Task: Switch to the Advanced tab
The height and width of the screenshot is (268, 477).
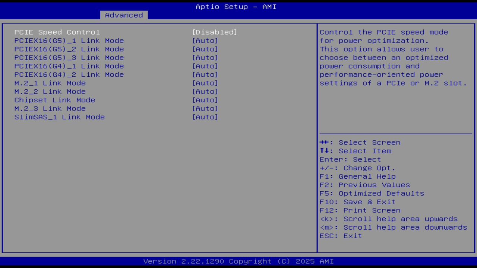Action: point(123,15)
